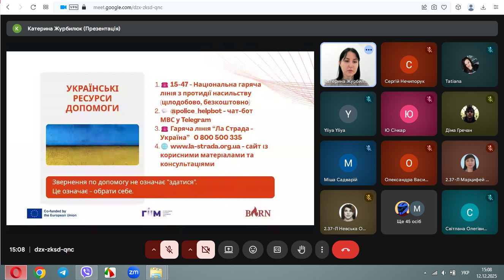Raise hand in the meeting
This screenshot has width=504, height=280.
tap(302, 250)
